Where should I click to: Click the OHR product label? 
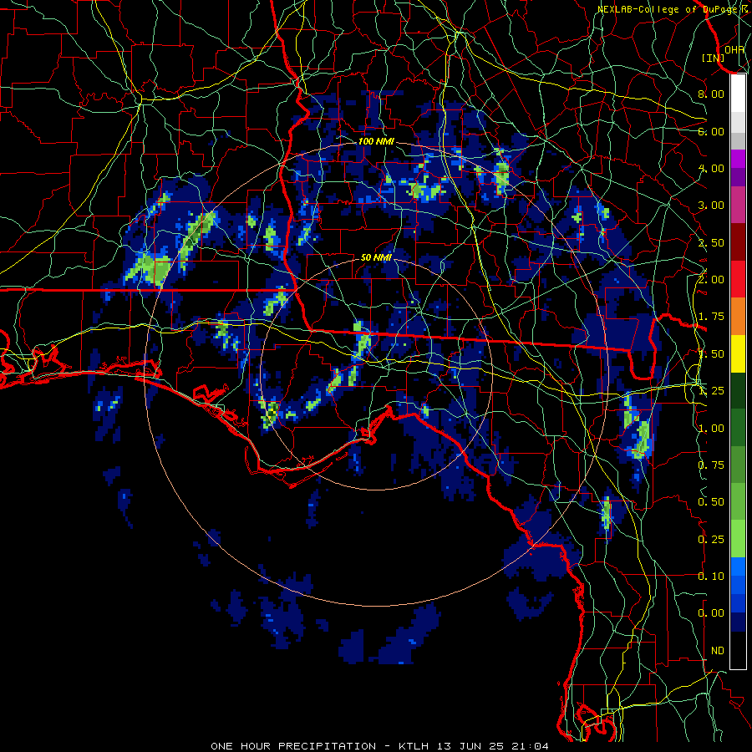[734, 49]
